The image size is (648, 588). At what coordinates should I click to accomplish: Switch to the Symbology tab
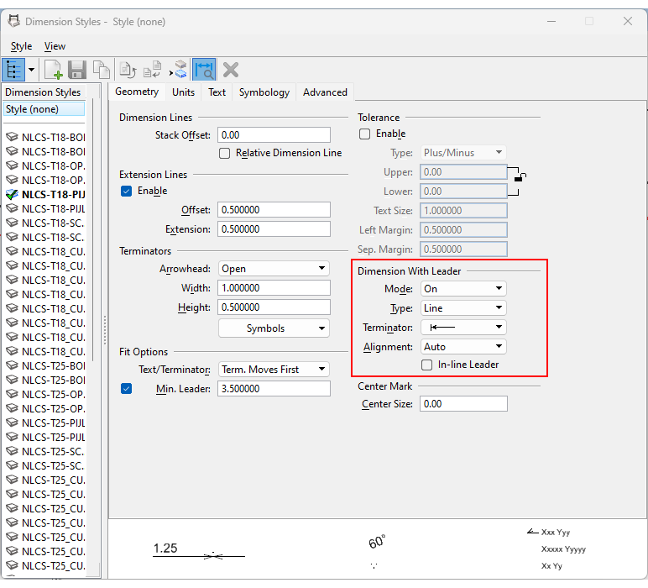click(264, 92)
